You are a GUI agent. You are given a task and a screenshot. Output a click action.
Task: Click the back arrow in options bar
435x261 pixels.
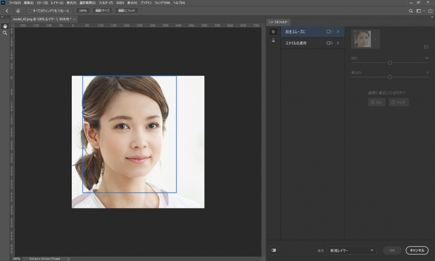click(x=7, y=11)
